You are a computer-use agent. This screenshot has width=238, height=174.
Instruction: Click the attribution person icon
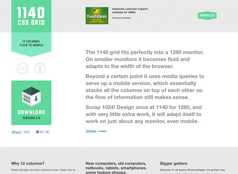40,68
